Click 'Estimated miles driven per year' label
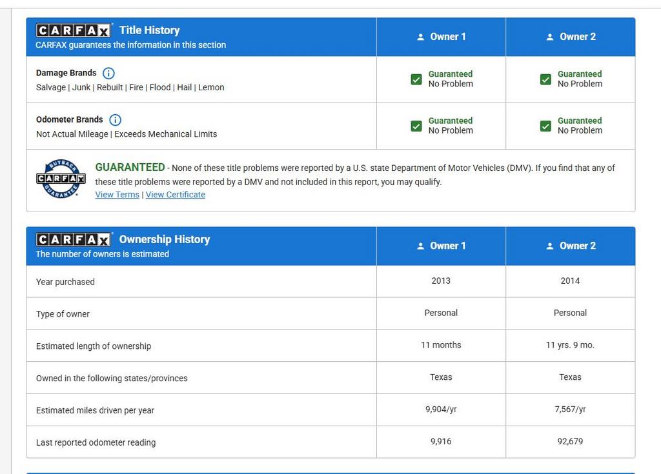This screenshot has width=661, height=474. pyautogui.click(x=96, y=410)
